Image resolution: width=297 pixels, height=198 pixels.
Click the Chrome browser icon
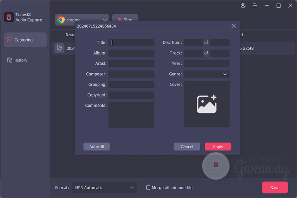coord(61,20)
